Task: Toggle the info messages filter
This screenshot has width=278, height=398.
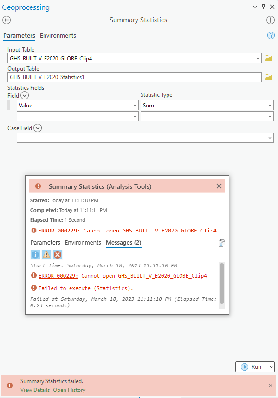Action: pos(35,255)
